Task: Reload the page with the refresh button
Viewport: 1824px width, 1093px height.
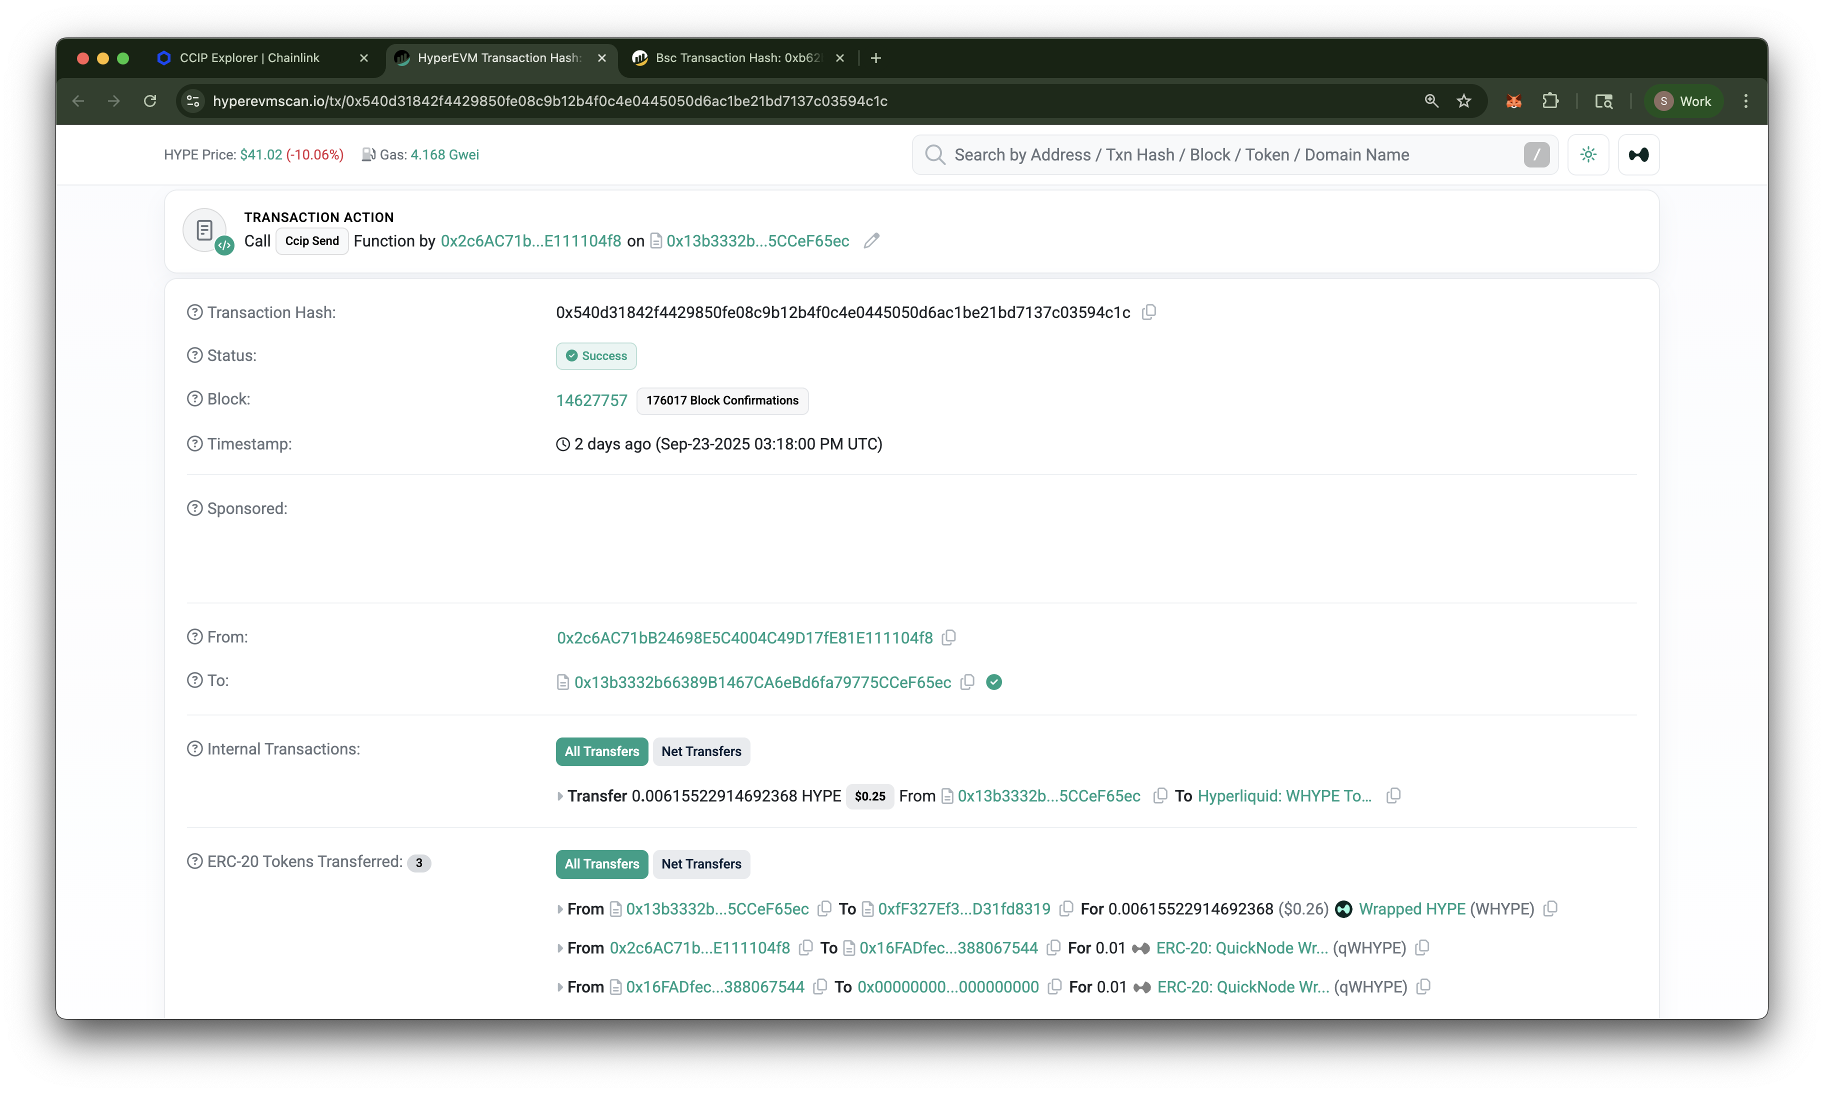Action: click(x=150, y=101)
